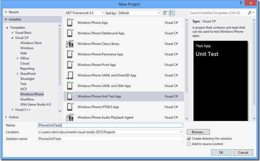Open the dialog help question mark
This screenshot has width=260, height=161.
tap(241, 3)
